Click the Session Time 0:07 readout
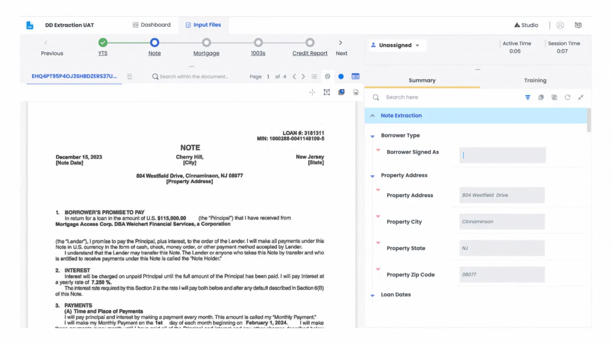612x344 pixels. [x=564, y=47]
